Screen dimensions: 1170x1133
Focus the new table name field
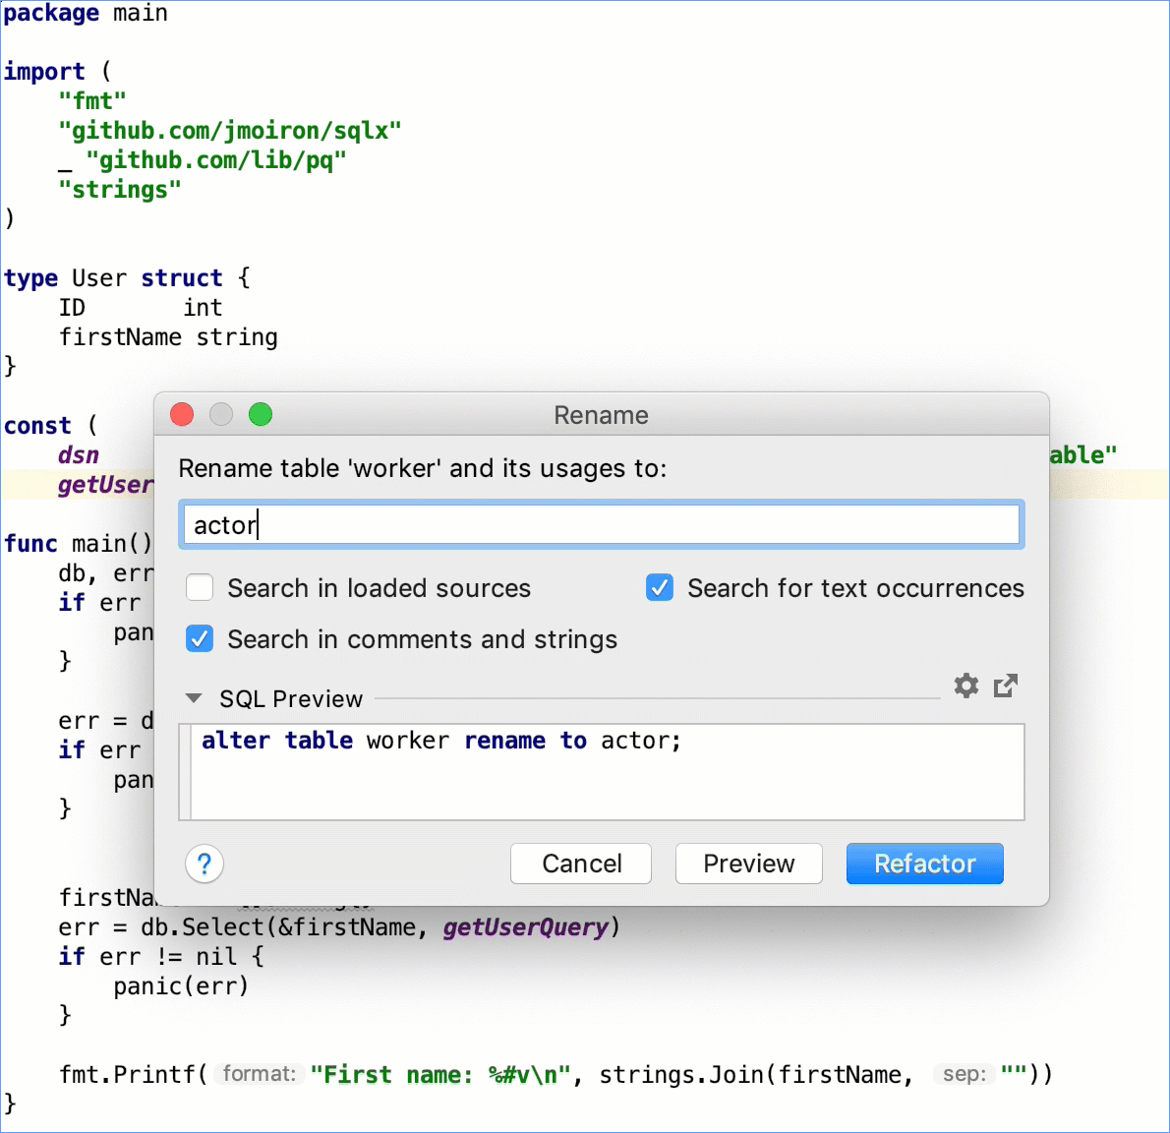(602, 525)
